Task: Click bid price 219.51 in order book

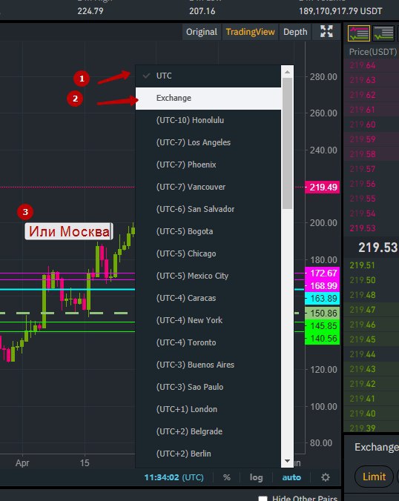Action: tap(362, 265)
